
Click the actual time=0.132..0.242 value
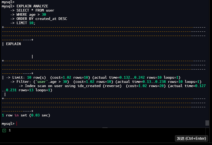click(x=119, y=78)
